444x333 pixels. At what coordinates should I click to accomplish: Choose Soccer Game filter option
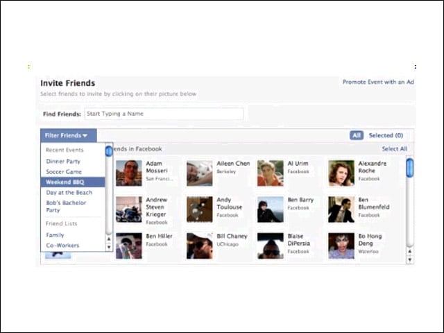click(64, 172)
